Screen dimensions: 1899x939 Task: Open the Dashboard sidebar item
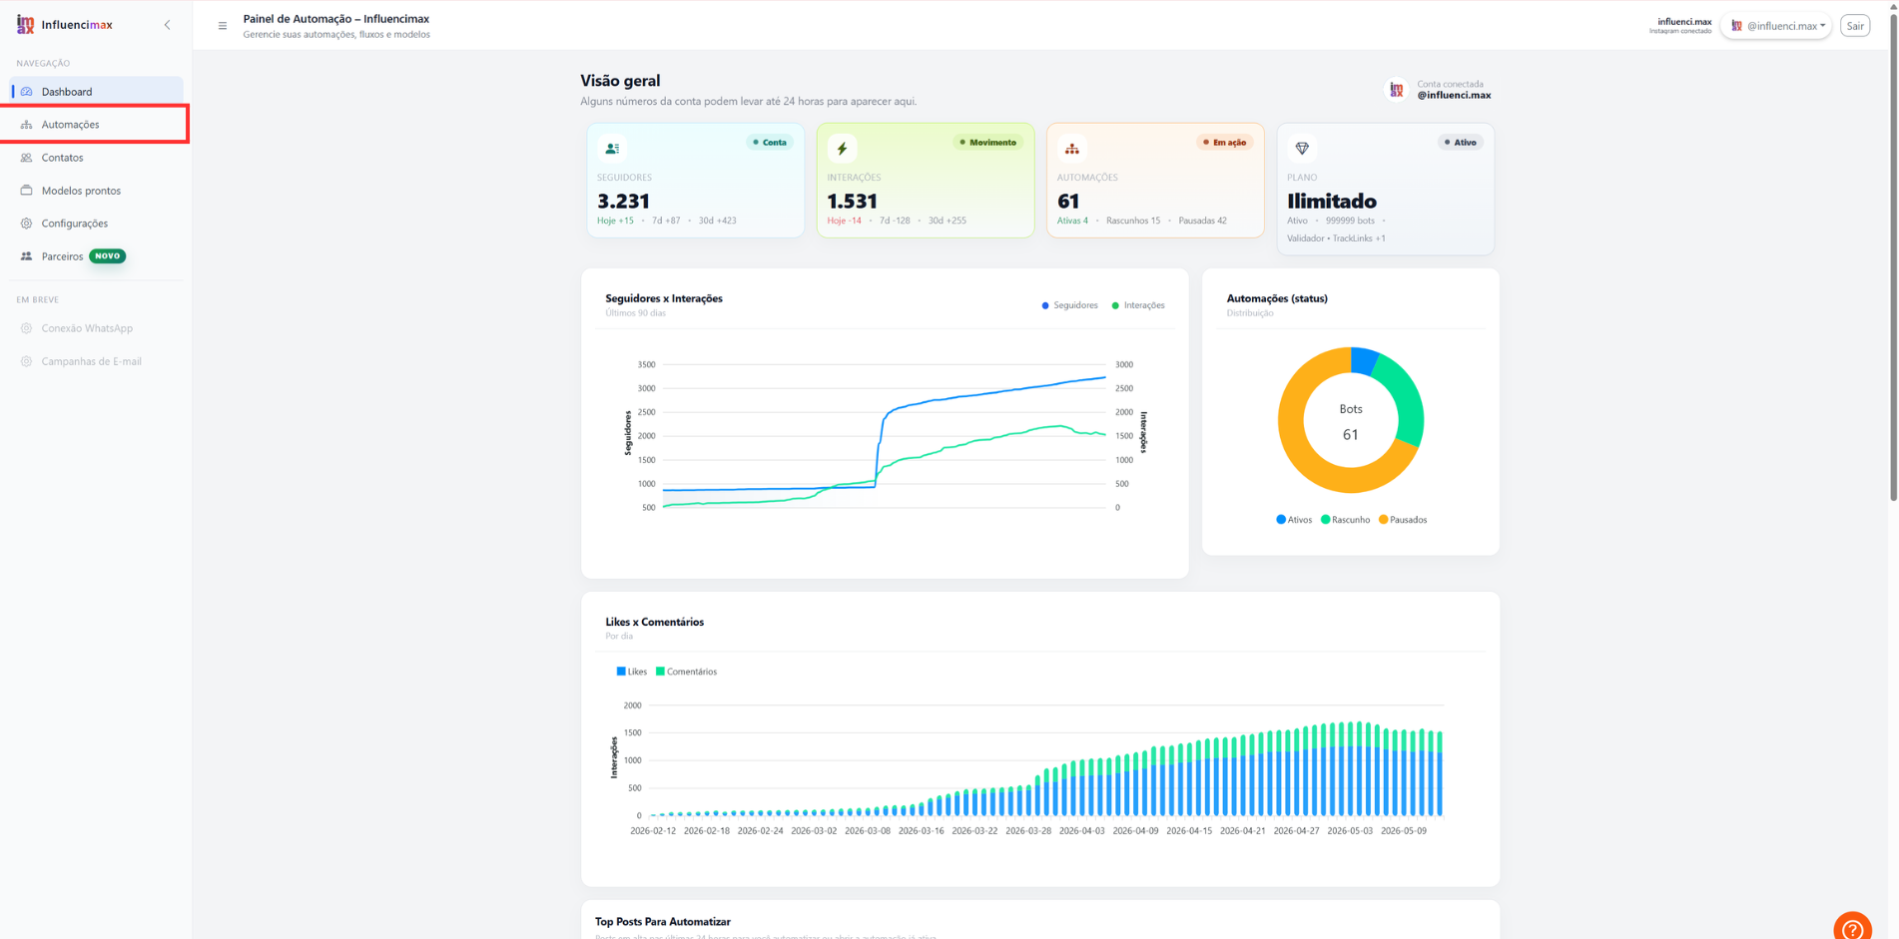coord(96,91)
